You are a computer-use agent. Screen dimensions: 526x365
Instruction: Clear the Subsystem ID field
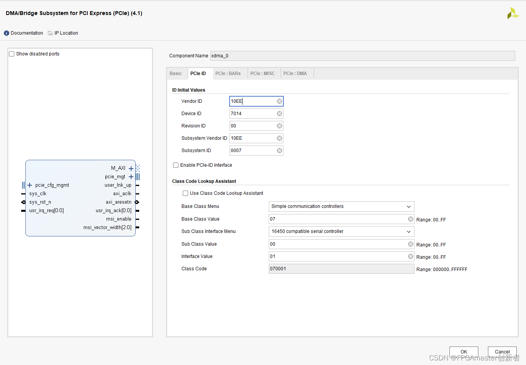pyautogui.click(x=280, y=151)
